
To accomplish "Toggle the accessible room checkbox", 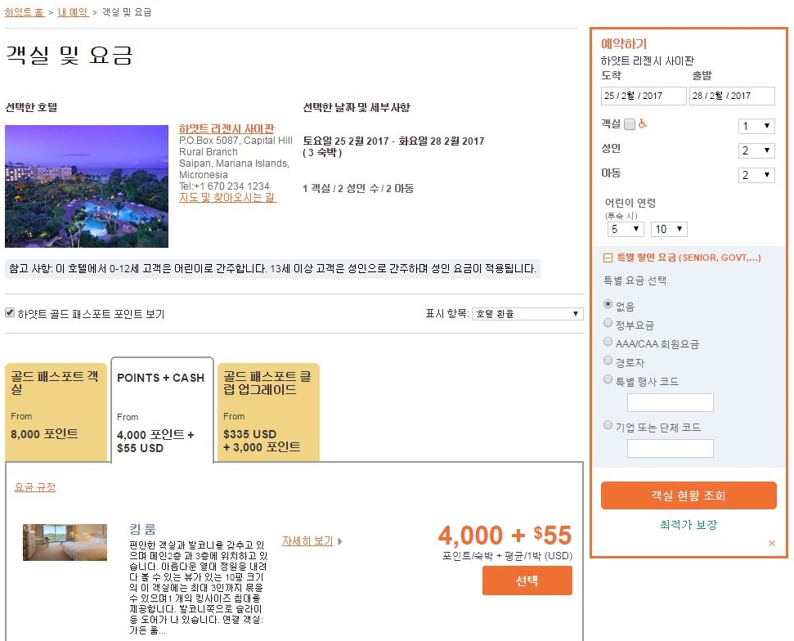I will pyautogui.click(x=630, y=124).
